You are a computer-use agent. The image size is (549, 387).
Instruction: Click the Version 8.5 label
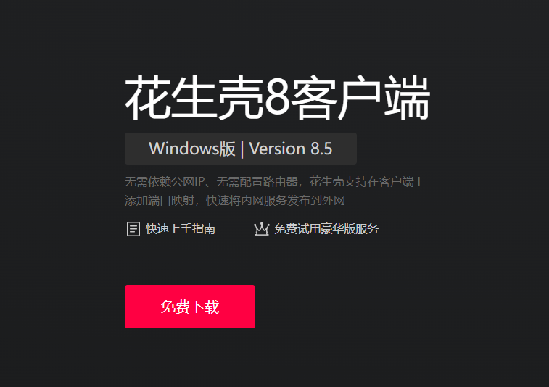click(x=291, y=149)
